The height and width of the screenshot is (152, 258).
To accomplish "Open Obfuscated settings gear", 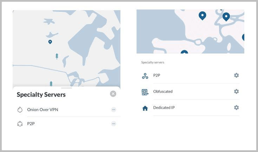I will tap(237, 92).
